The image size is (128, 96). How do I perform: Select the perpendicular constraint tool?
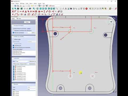click(26, 11)
